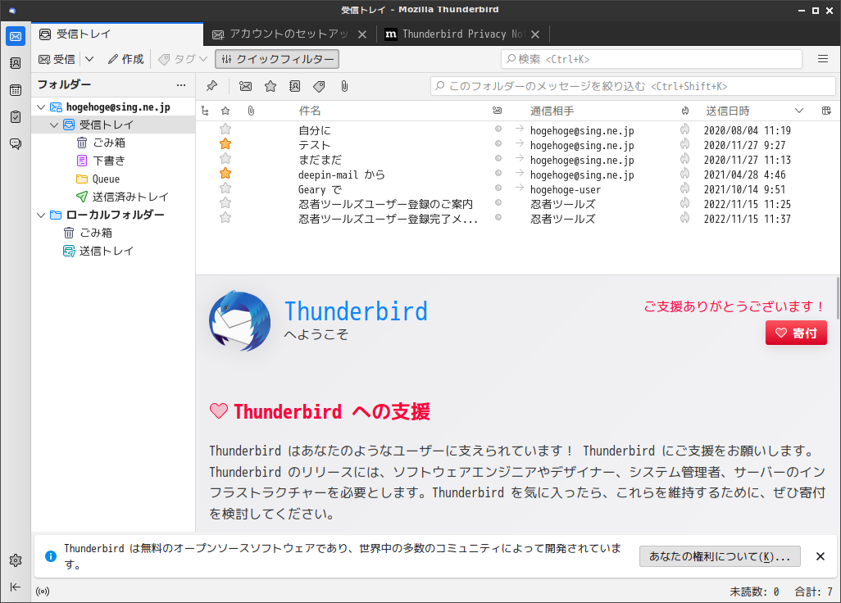
Task: Star the message 自分に
Action: click(x=225, y=129)
